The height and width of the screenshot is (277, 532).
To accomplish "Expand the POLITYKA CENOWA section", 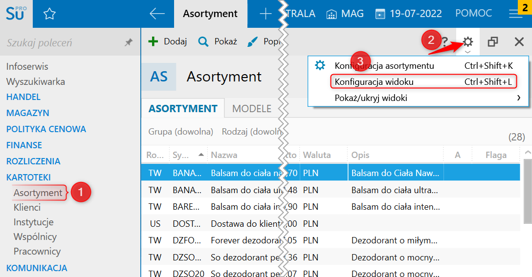I will (x=46, y=129).
